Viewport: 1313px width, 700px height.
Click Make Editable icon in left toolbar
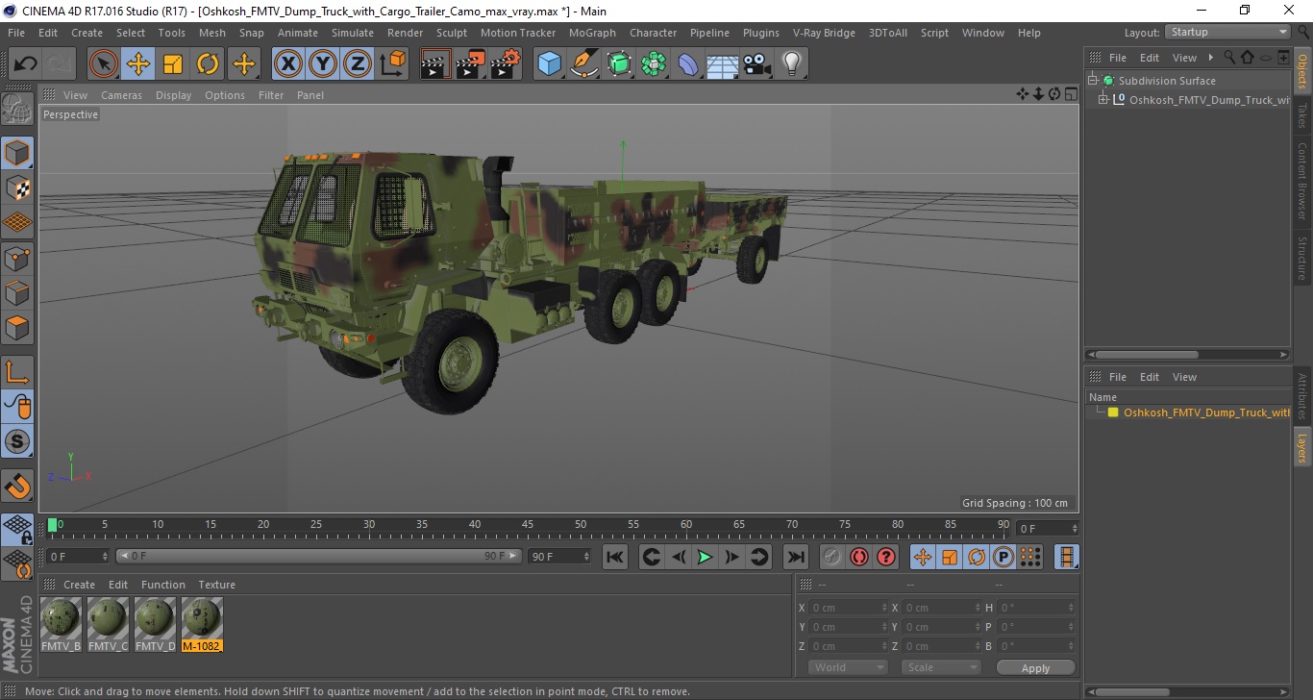pos(17,110)
